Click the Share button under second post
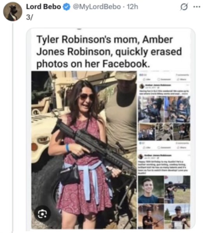This screenshot has width=203, height=233. [182, 148]
